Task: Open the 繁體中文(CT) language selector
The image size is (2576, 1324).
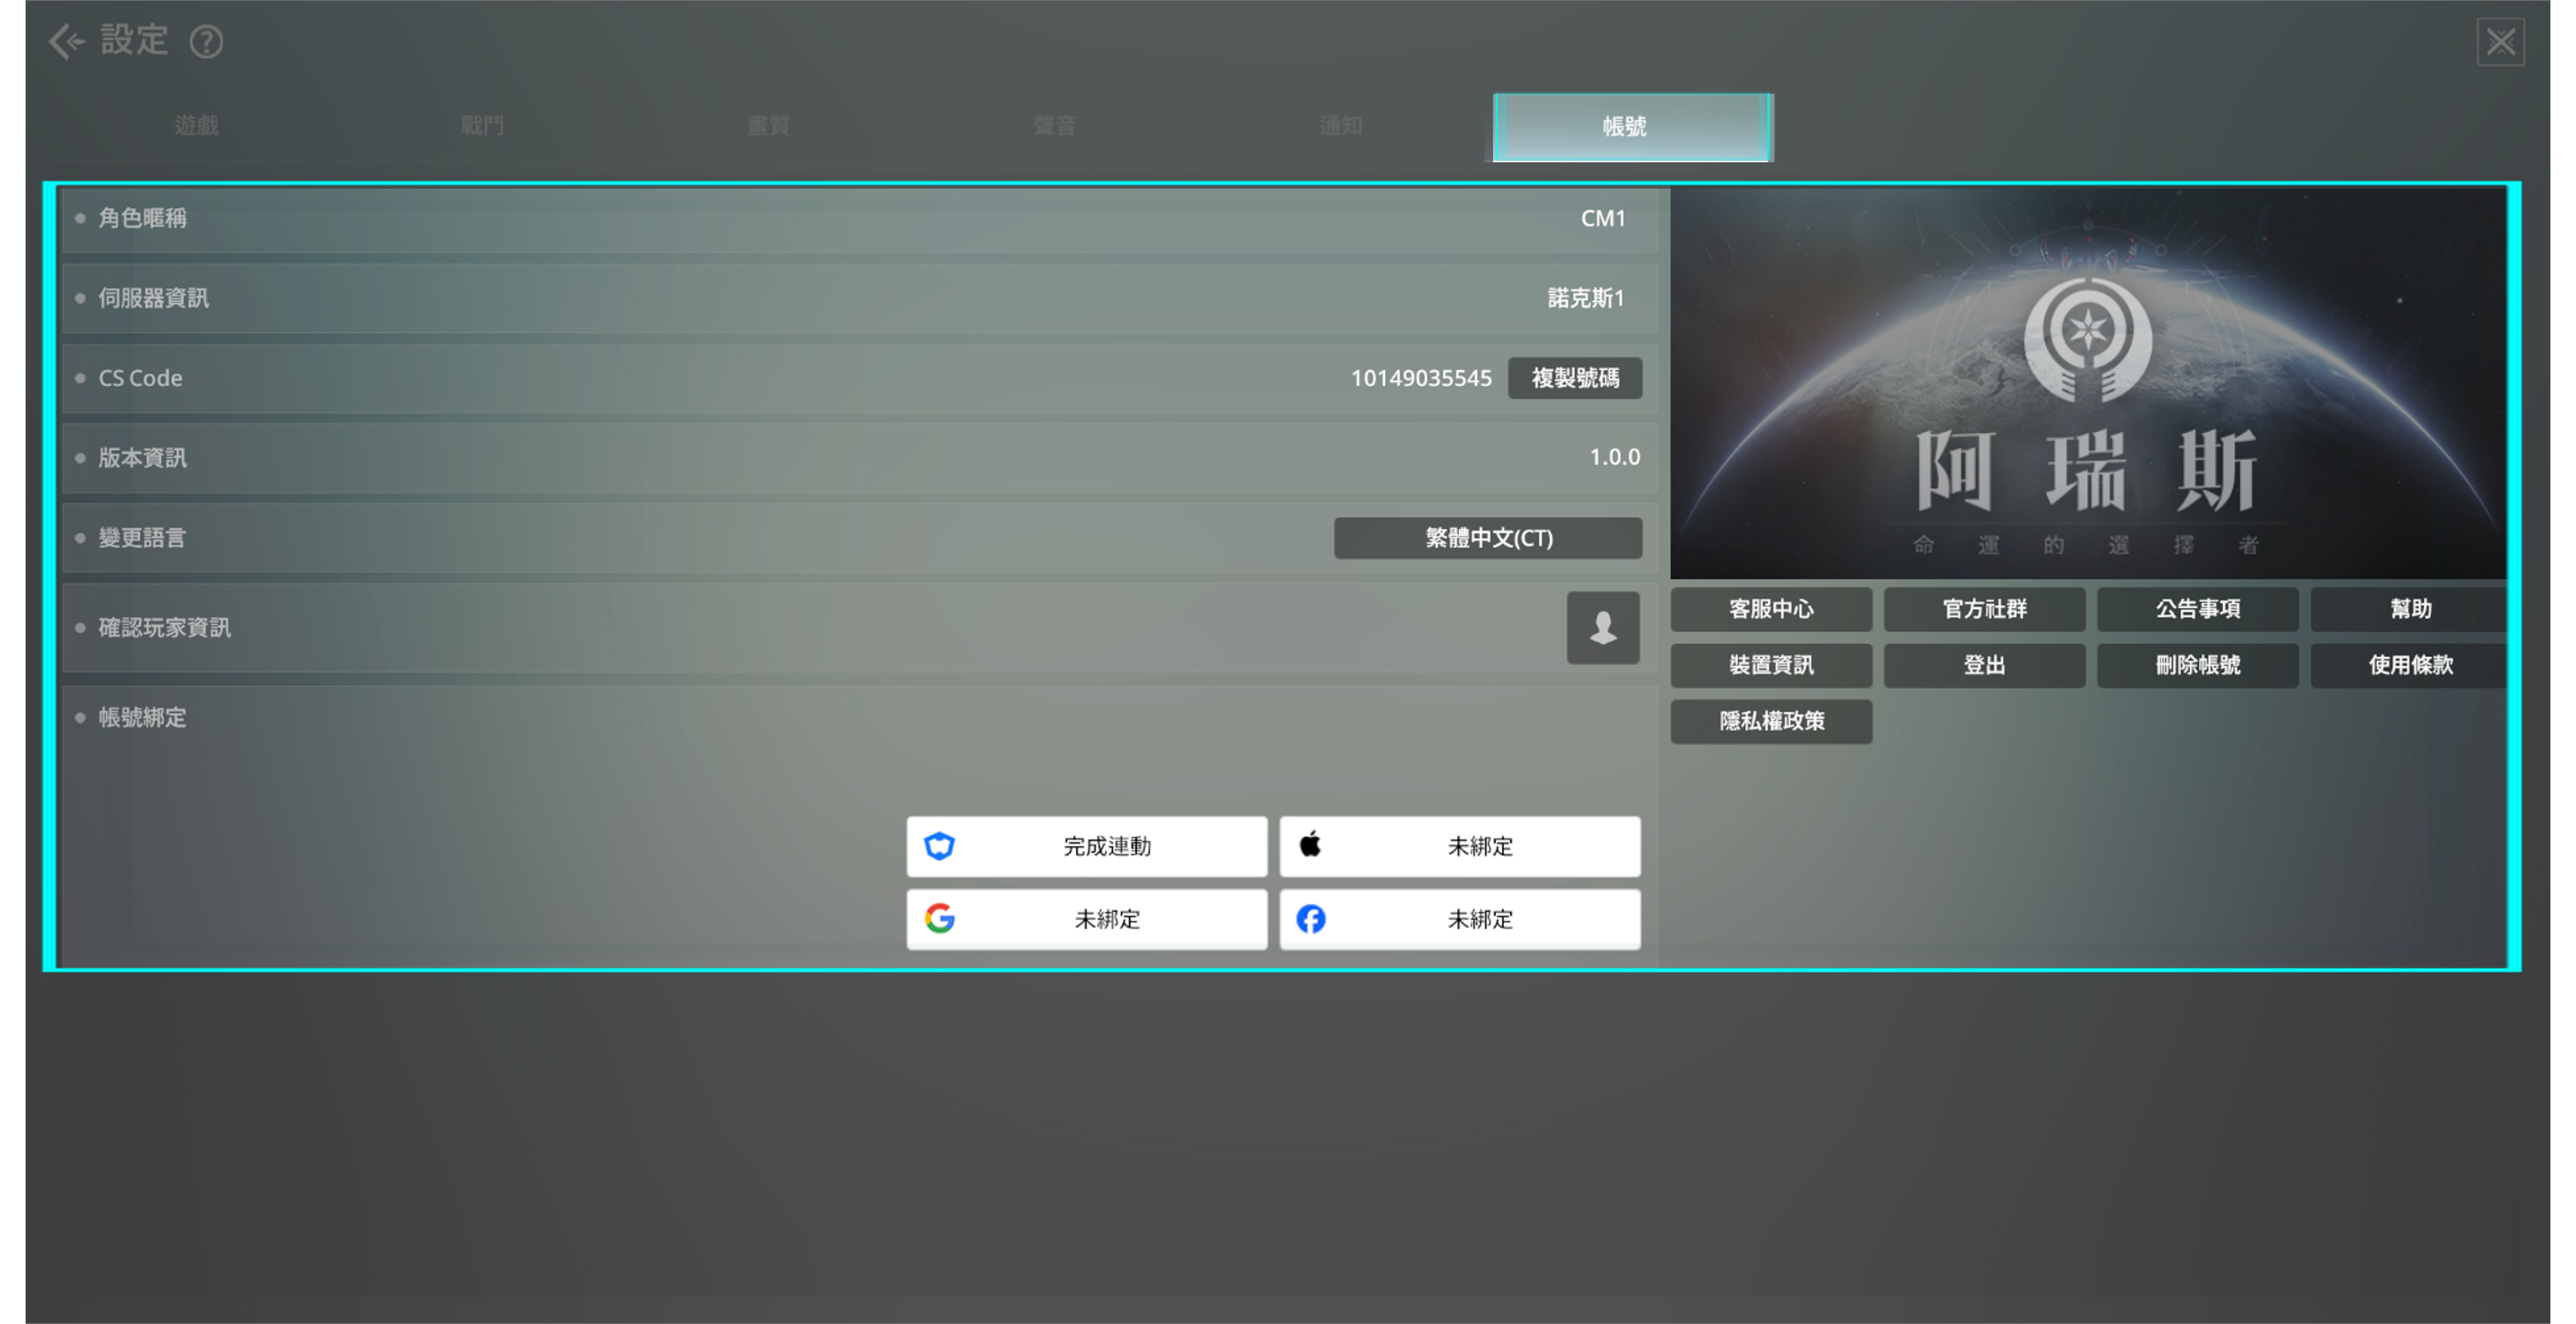Action: click(x=1488, y=538)
